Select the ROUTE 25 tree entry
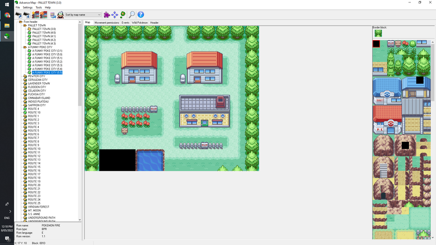Viewport: 436px width, 245px height. (34, 203)
